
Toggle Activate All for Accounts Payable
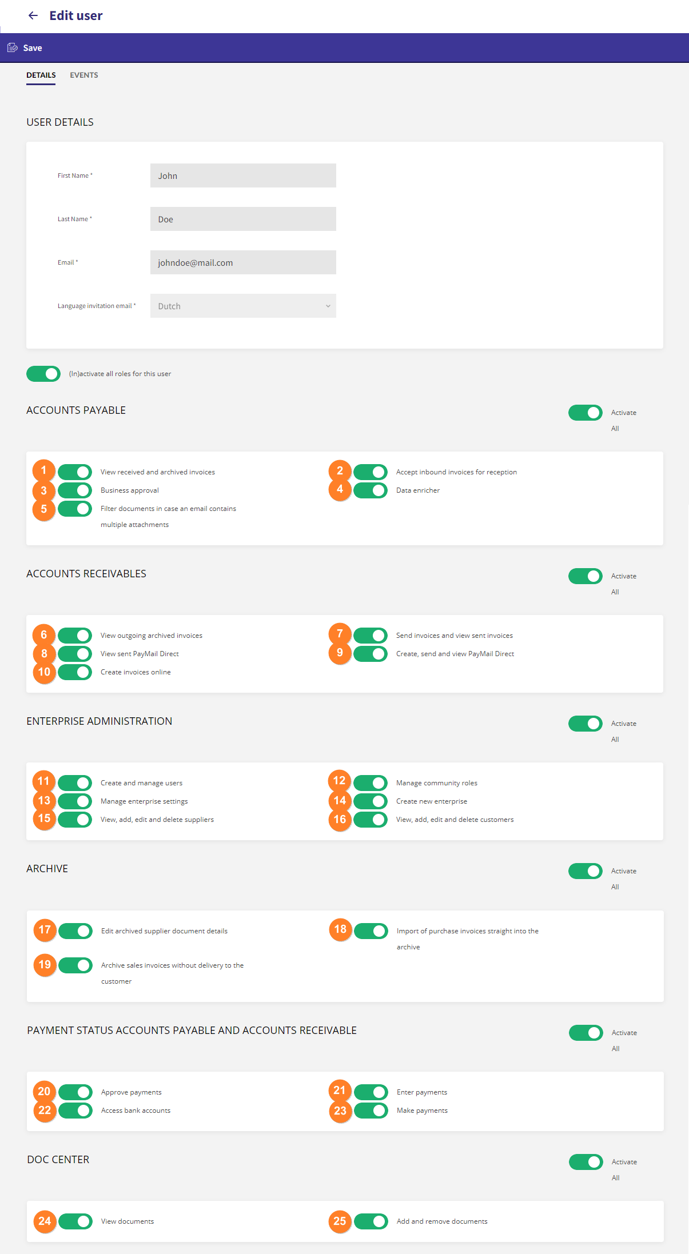click(586, 413)
